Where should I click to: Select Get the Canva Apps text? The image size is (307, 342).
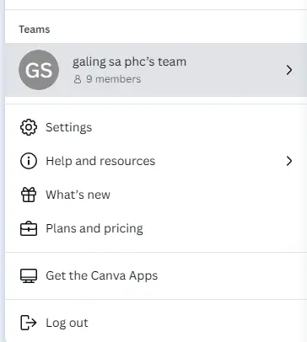102,275
